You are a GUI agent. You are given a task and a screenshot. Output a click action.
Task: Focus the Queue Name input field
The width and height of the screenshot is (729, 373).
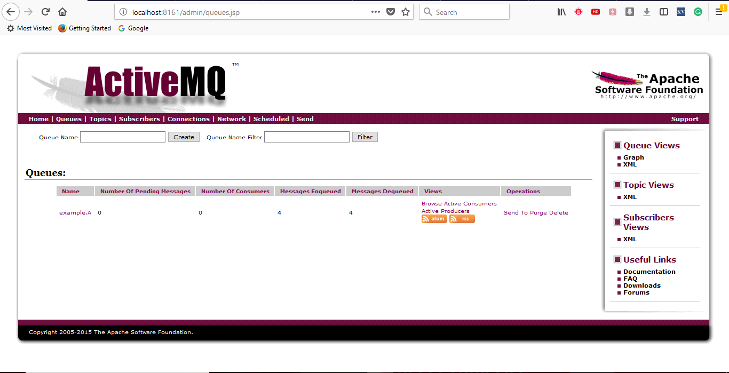(x=123, y=137)
